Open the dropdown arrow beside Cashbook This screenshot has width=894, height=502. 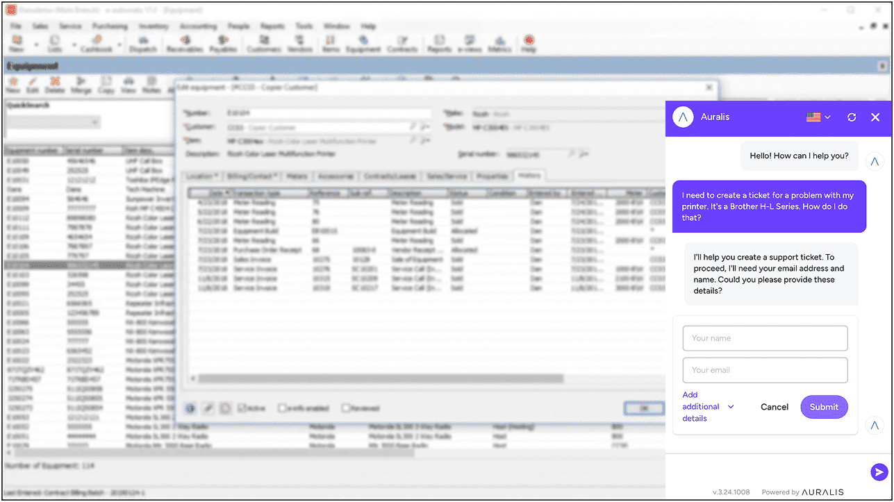[119, 44]
